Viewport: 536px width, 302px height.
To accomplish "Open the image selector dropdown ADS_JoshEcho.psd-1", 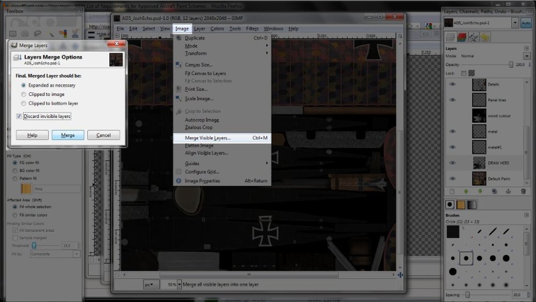I will pyautogui.click(x=515, y=23).
